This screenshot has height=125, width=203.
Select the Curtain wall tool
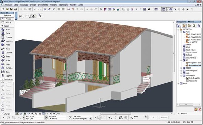[x=7, y=68]
